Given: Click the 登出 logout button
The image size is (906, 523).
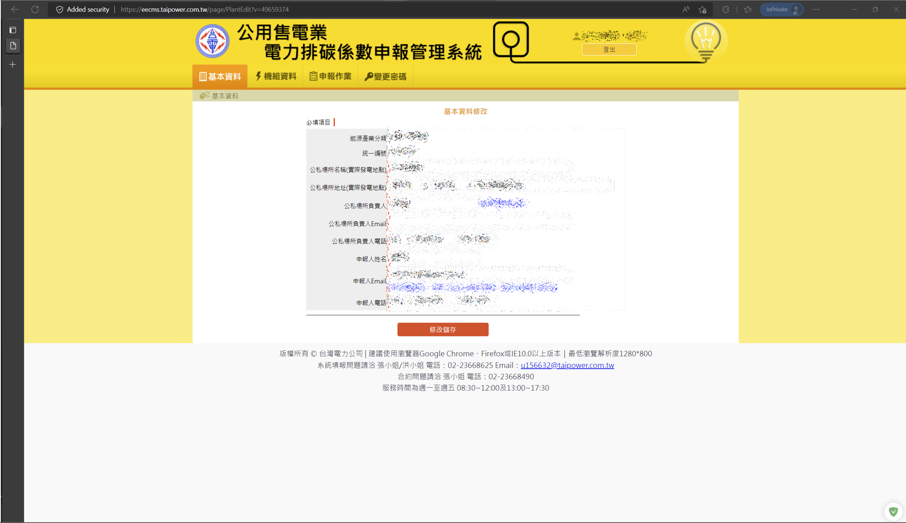Looking at the screenshot, I should (609, 50).
